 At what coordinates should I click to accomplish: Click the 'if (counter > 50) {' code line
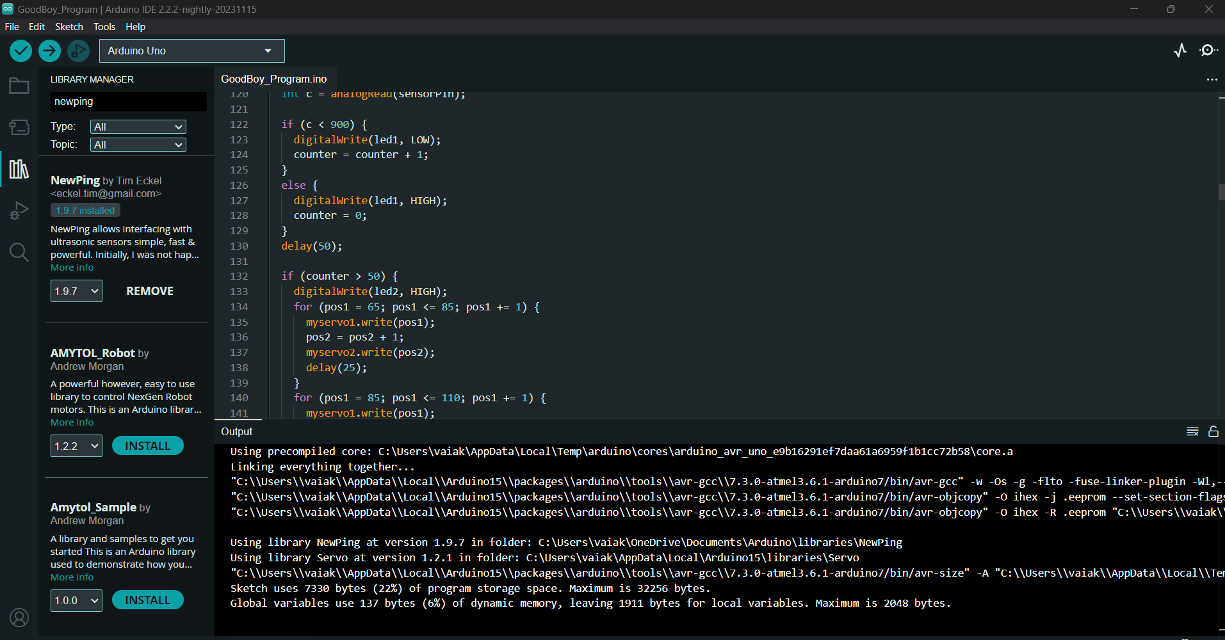pos(339,276)
